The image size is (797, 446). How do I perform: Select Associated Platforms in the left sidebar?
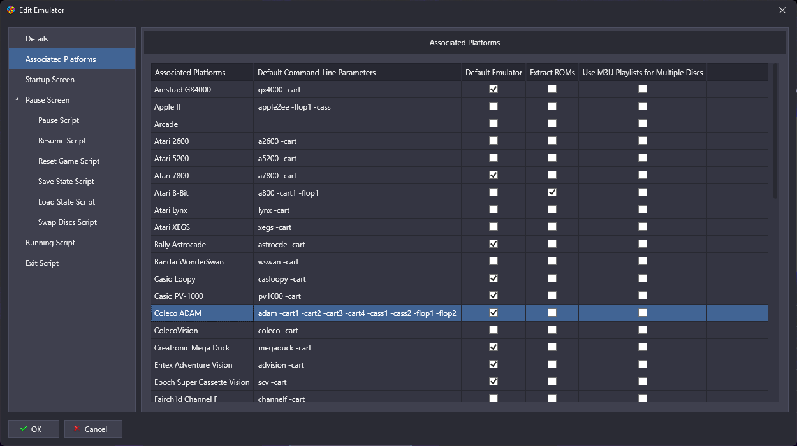(72, 59)
